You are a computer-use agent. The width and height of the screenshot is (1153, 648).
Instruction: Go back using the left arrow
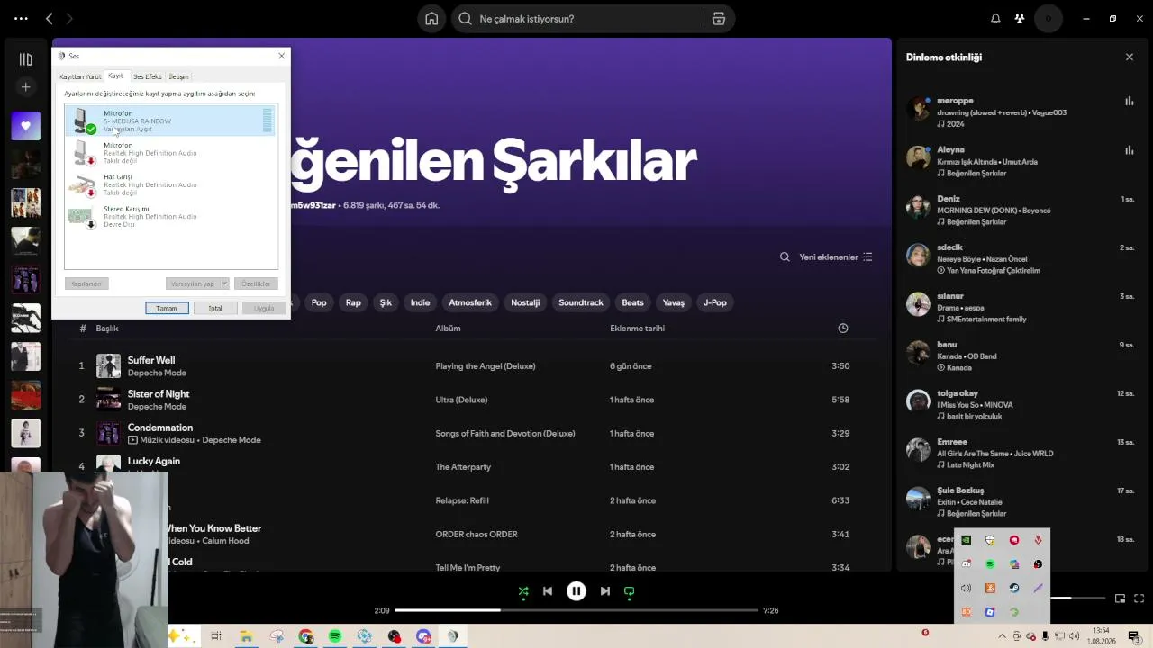(x=50, y=19)
